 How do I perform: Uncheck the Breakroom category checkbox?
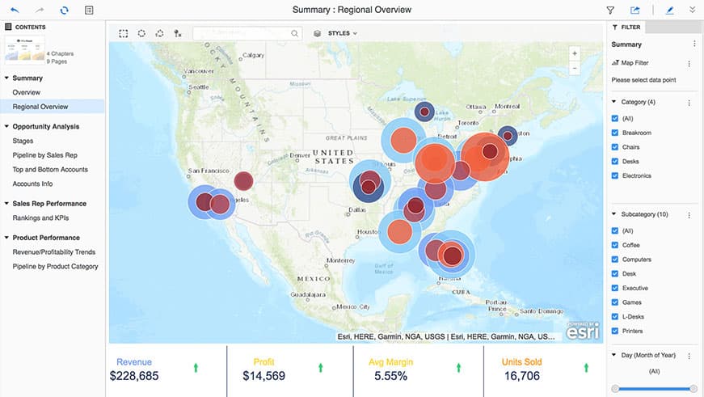click(x=616, y=133)
